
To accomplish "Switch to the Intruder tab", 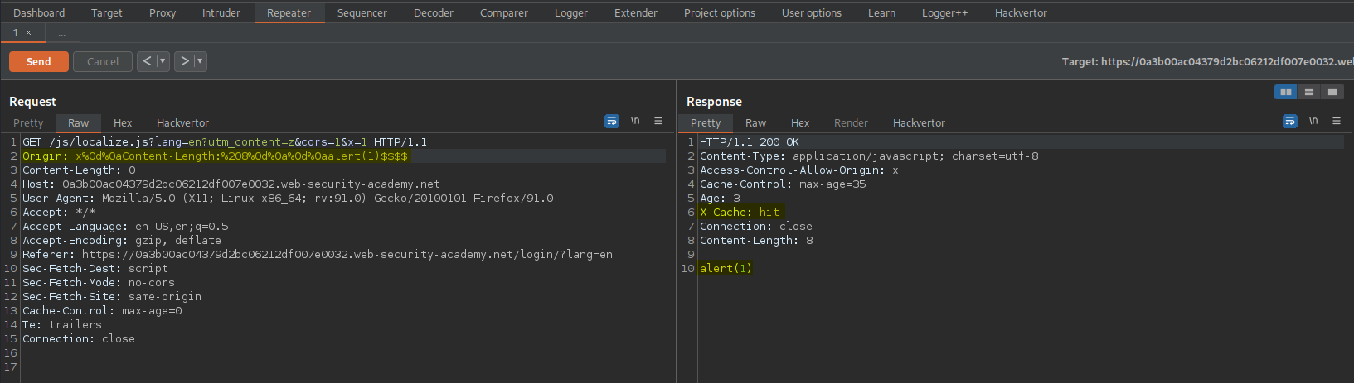I will pyautogui.click(x=221, y=12).
